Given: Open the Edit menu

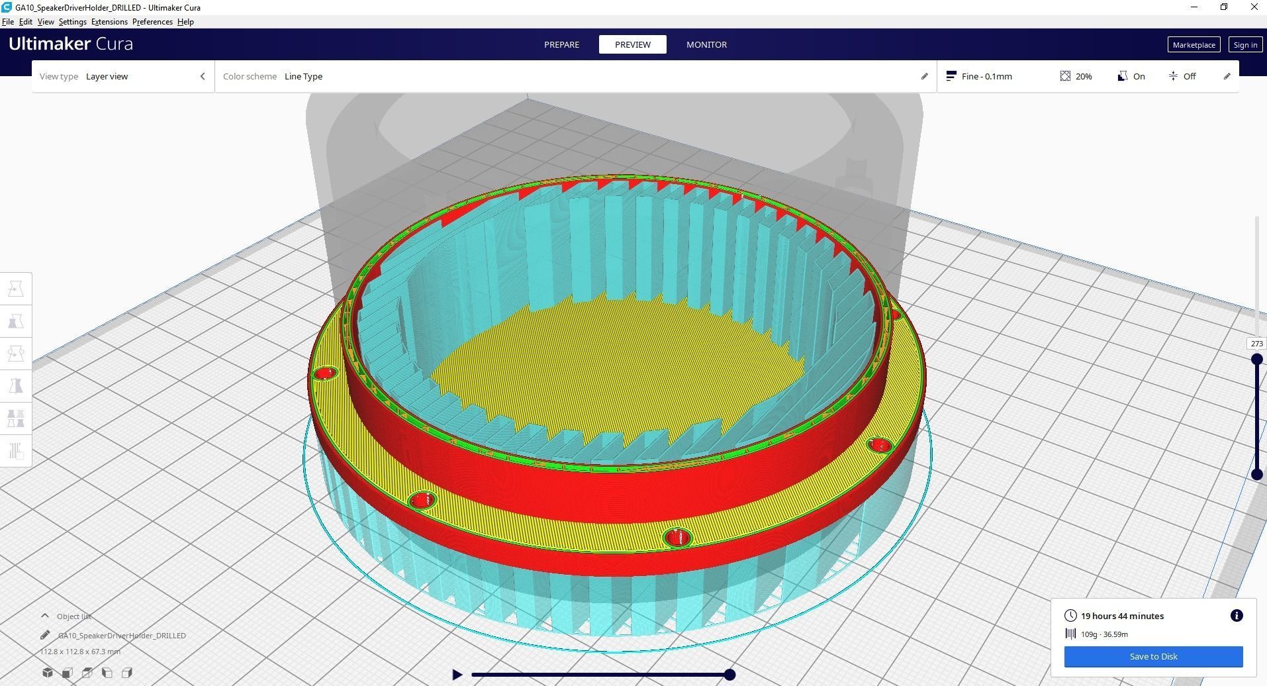Looking at the screenshot, I should tap(26, 22).
